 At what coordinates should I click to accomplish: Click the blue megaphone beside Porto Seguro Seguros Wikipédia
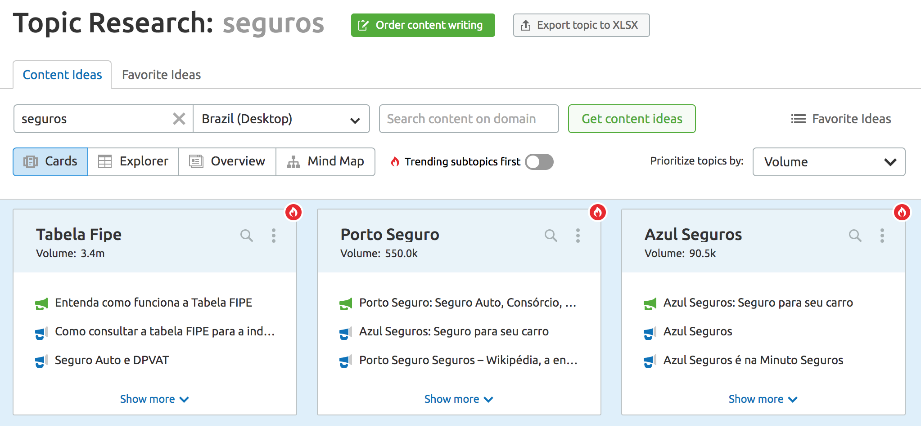(346, 361)
